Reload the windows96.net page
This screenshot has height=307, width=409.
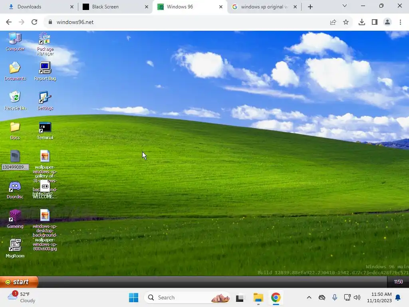[x=34, y=22]
